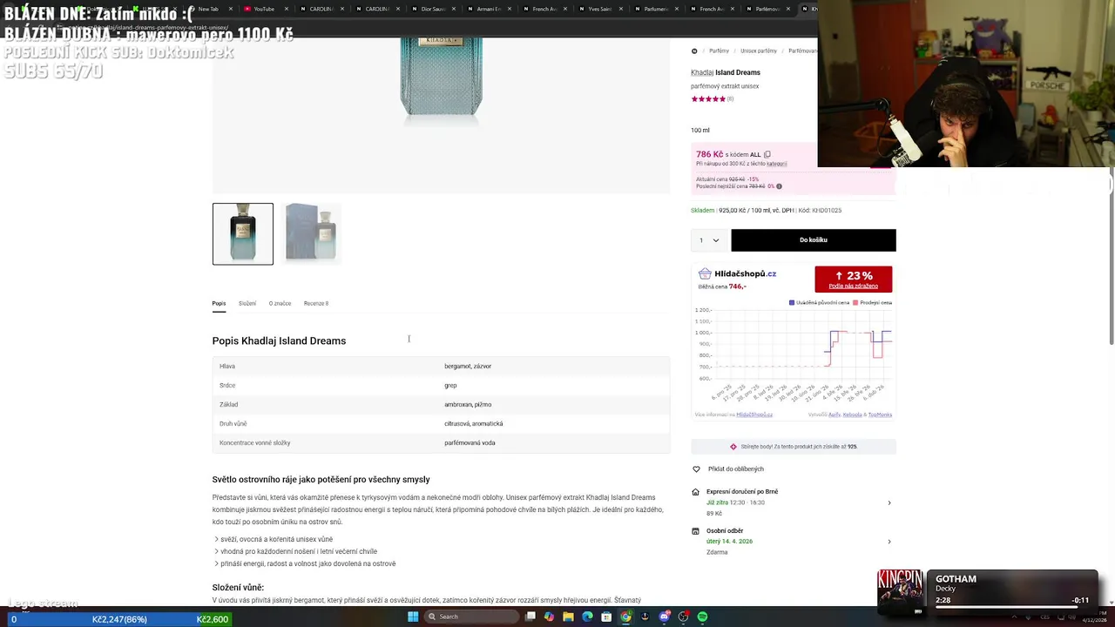The image size is (1115, 627).
Task: Click the Uváděná původní cena legend swatch
Action: tap(792, 303)
